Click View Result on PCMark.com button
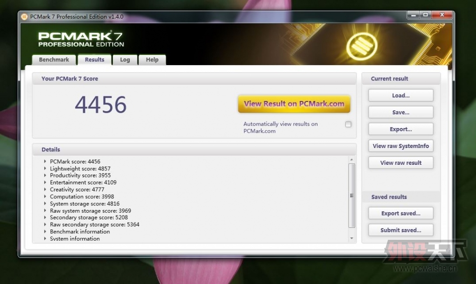Image resolution: width=476 pixels, height=284 pixels. coord(294,104)
